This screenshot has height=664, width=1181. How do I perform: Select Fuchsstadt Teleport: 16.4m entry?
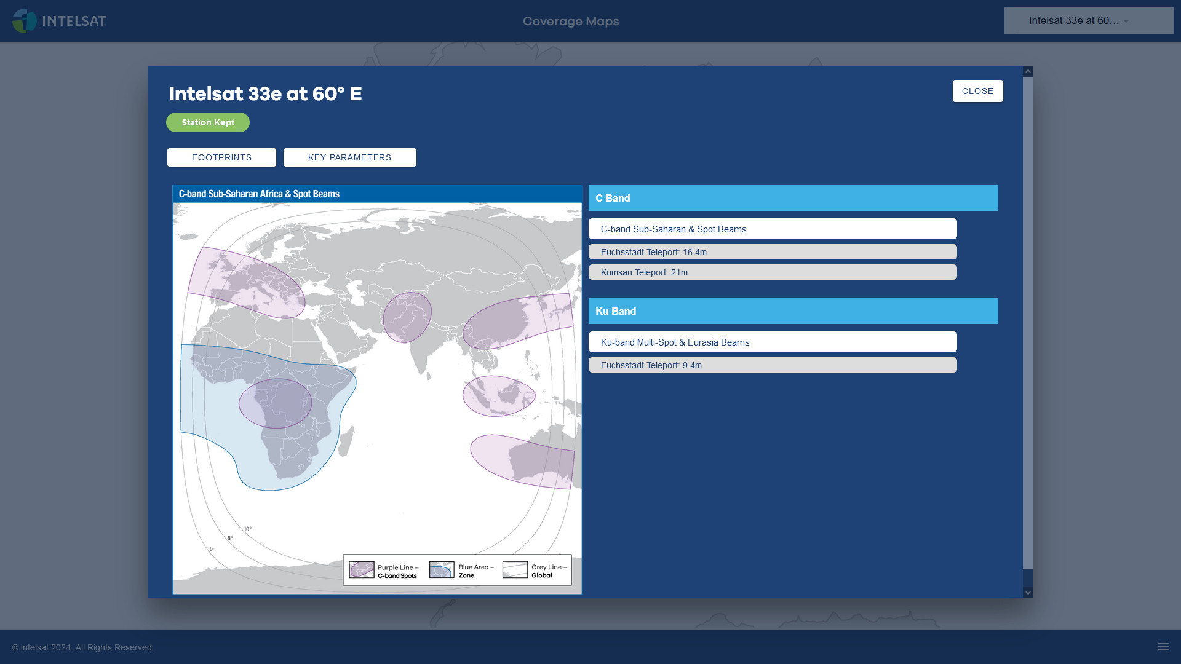pyautogui.click(x=773, y=252)
